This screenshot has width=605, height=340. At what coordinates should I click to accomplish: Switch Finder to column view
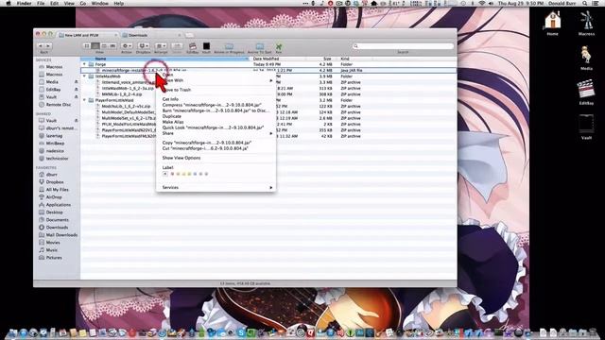pos(104,46)
